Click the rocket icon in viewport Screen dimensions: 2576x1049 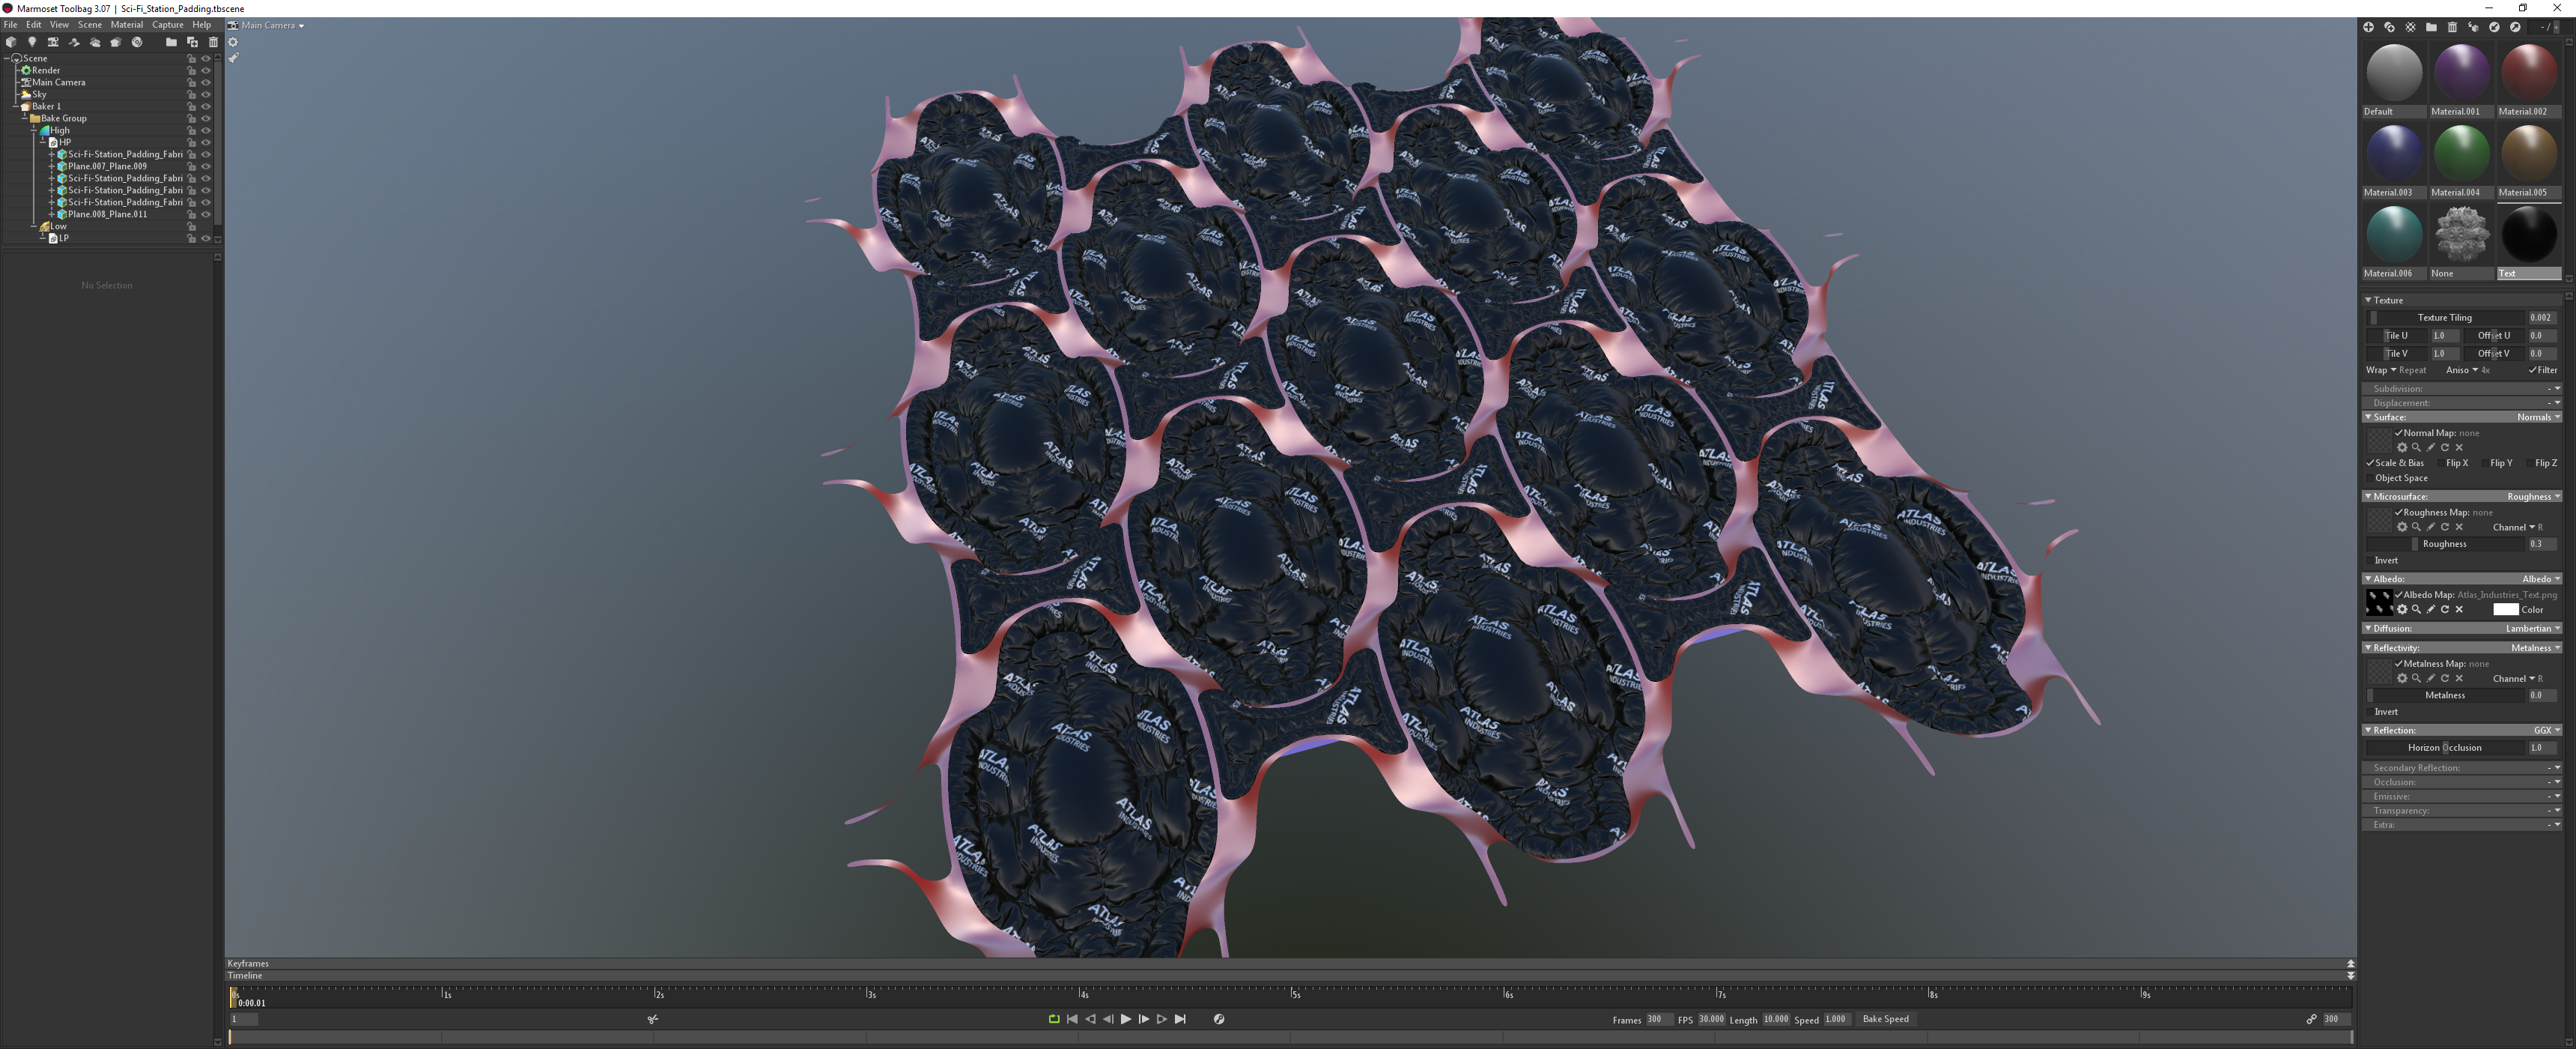[233, 58]
